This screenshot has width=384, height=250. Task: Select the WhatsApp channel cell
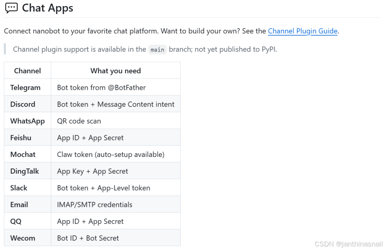pos(27,121)
